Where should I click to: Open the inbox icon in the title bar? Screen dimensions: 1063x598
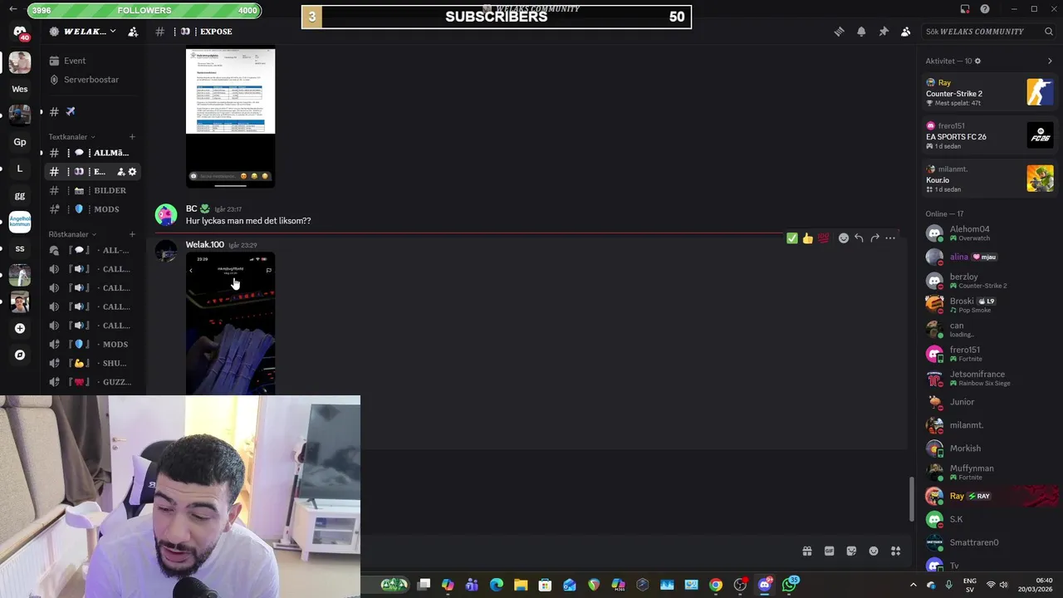(965, 9)
